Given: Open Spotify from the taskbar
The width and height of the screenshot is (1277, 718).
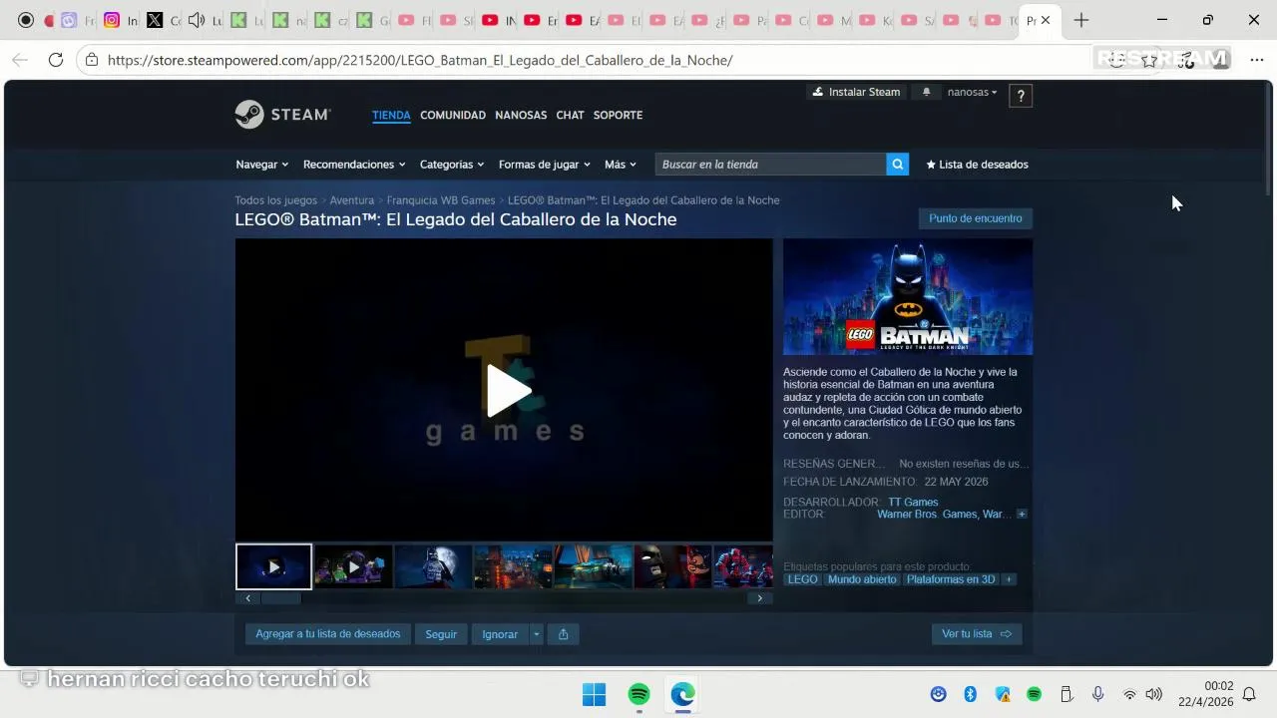Looking at the screenshot, I should 639,694.
